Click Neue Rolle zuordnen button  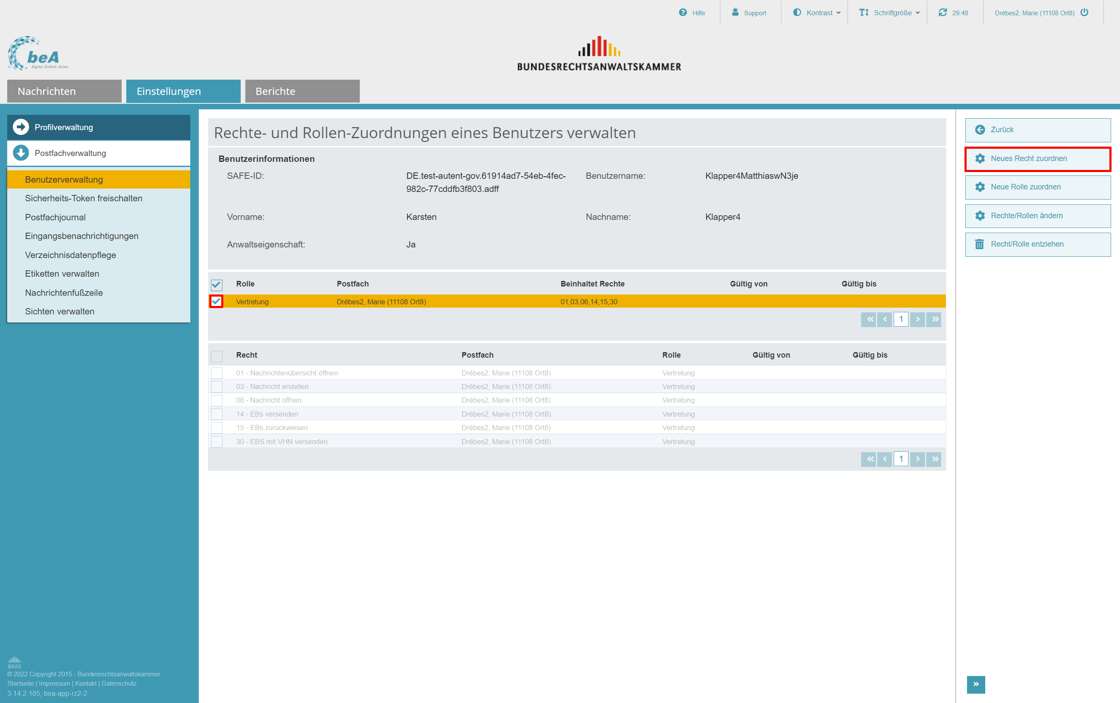1037,187
